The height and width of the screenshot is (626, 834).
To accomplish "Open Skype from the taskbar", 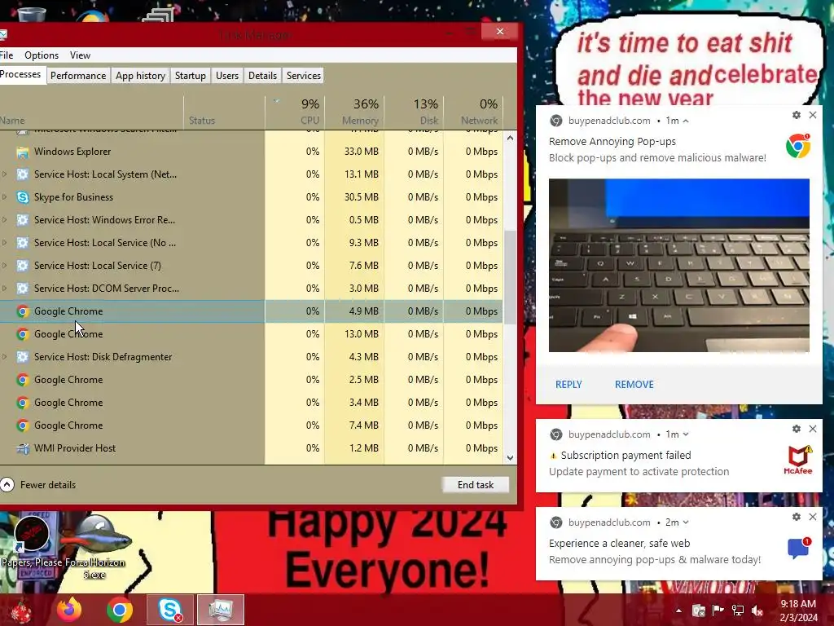I will [170, 610].
